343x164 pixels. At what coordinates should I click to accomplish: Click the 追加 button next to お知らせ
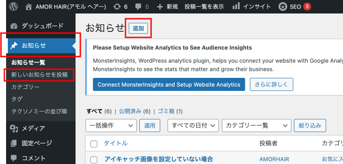click(x=138, y=28)
